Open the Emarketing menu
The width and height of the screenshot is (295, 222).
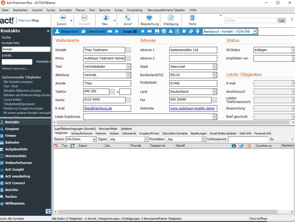(x=135, y=10)
